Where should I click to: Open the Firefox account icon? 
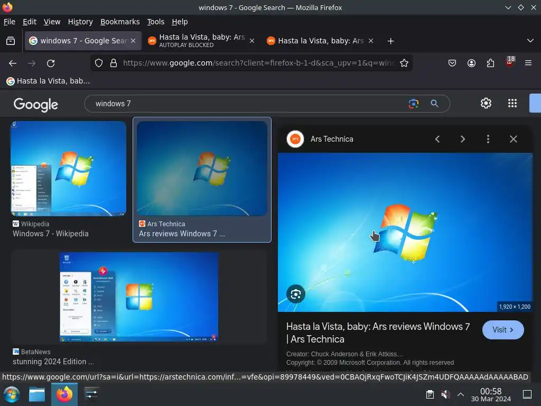coord(471,63)
